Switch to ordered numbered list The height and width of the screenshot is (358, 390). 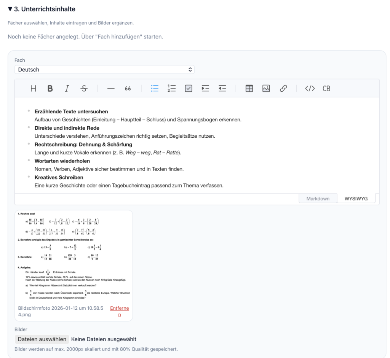point(171,89)
